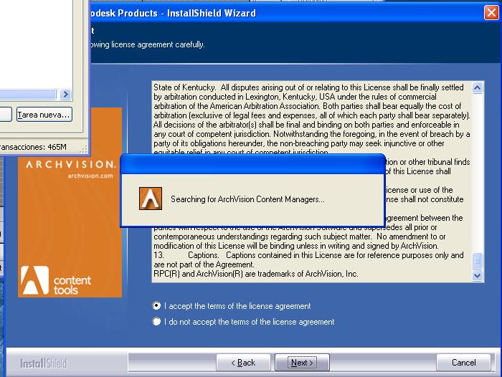The height and width of the screenshot is (377, 502).
Task: Go back with the Back button
Action: (243, 362)
